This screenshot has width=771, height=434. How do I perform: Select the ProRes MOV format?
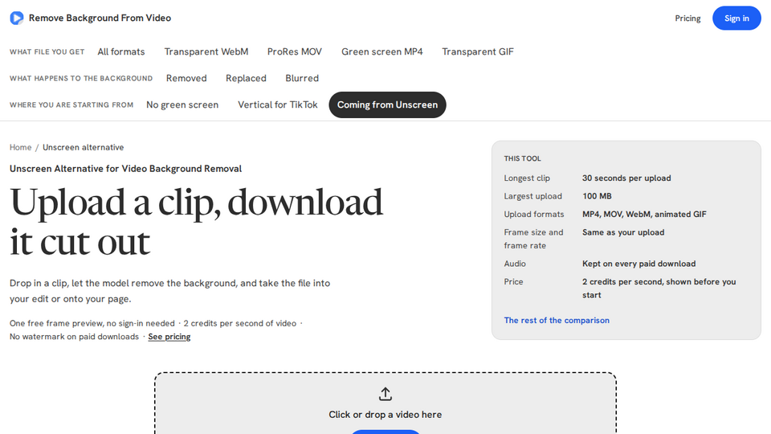pos(295,51)
